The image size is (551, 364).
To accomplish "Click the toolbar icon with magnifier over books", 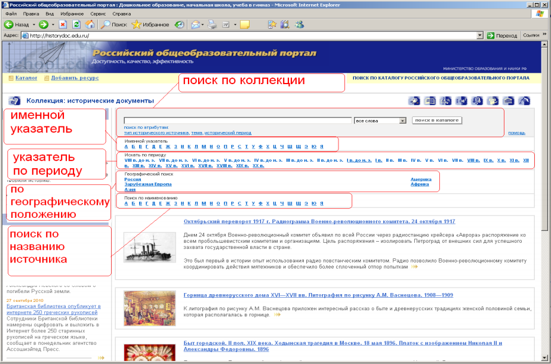I will tap(285, 24).
